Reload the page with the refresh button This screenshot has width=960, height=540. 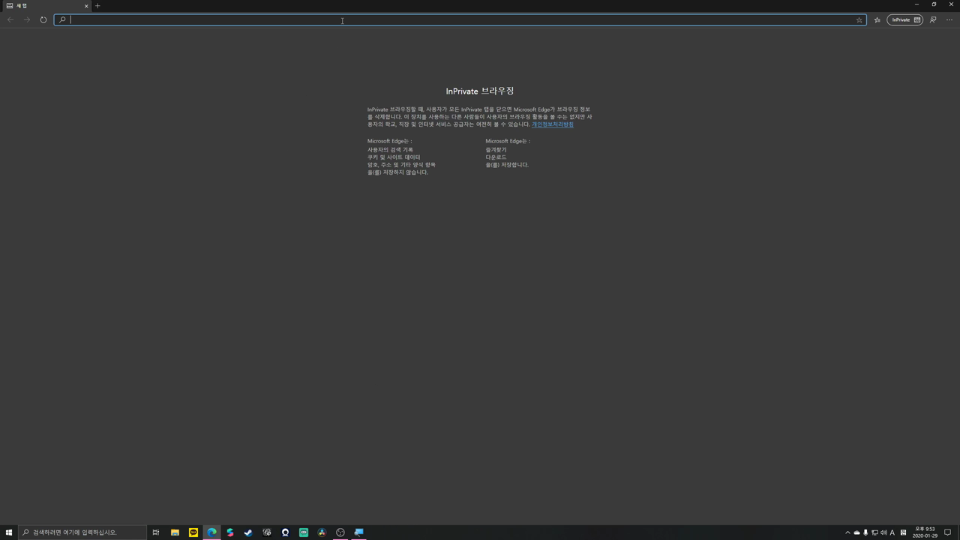[x=43, y=20]
